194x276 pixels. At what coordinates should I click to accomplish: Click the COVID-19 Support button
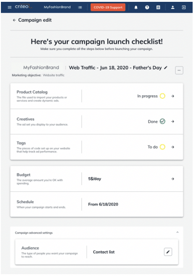pos(108,7)
